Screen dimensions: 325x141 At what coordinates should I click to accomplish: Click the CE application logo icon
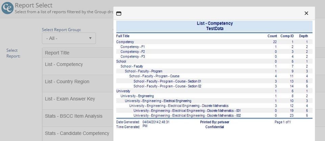[x=7, y=7]
